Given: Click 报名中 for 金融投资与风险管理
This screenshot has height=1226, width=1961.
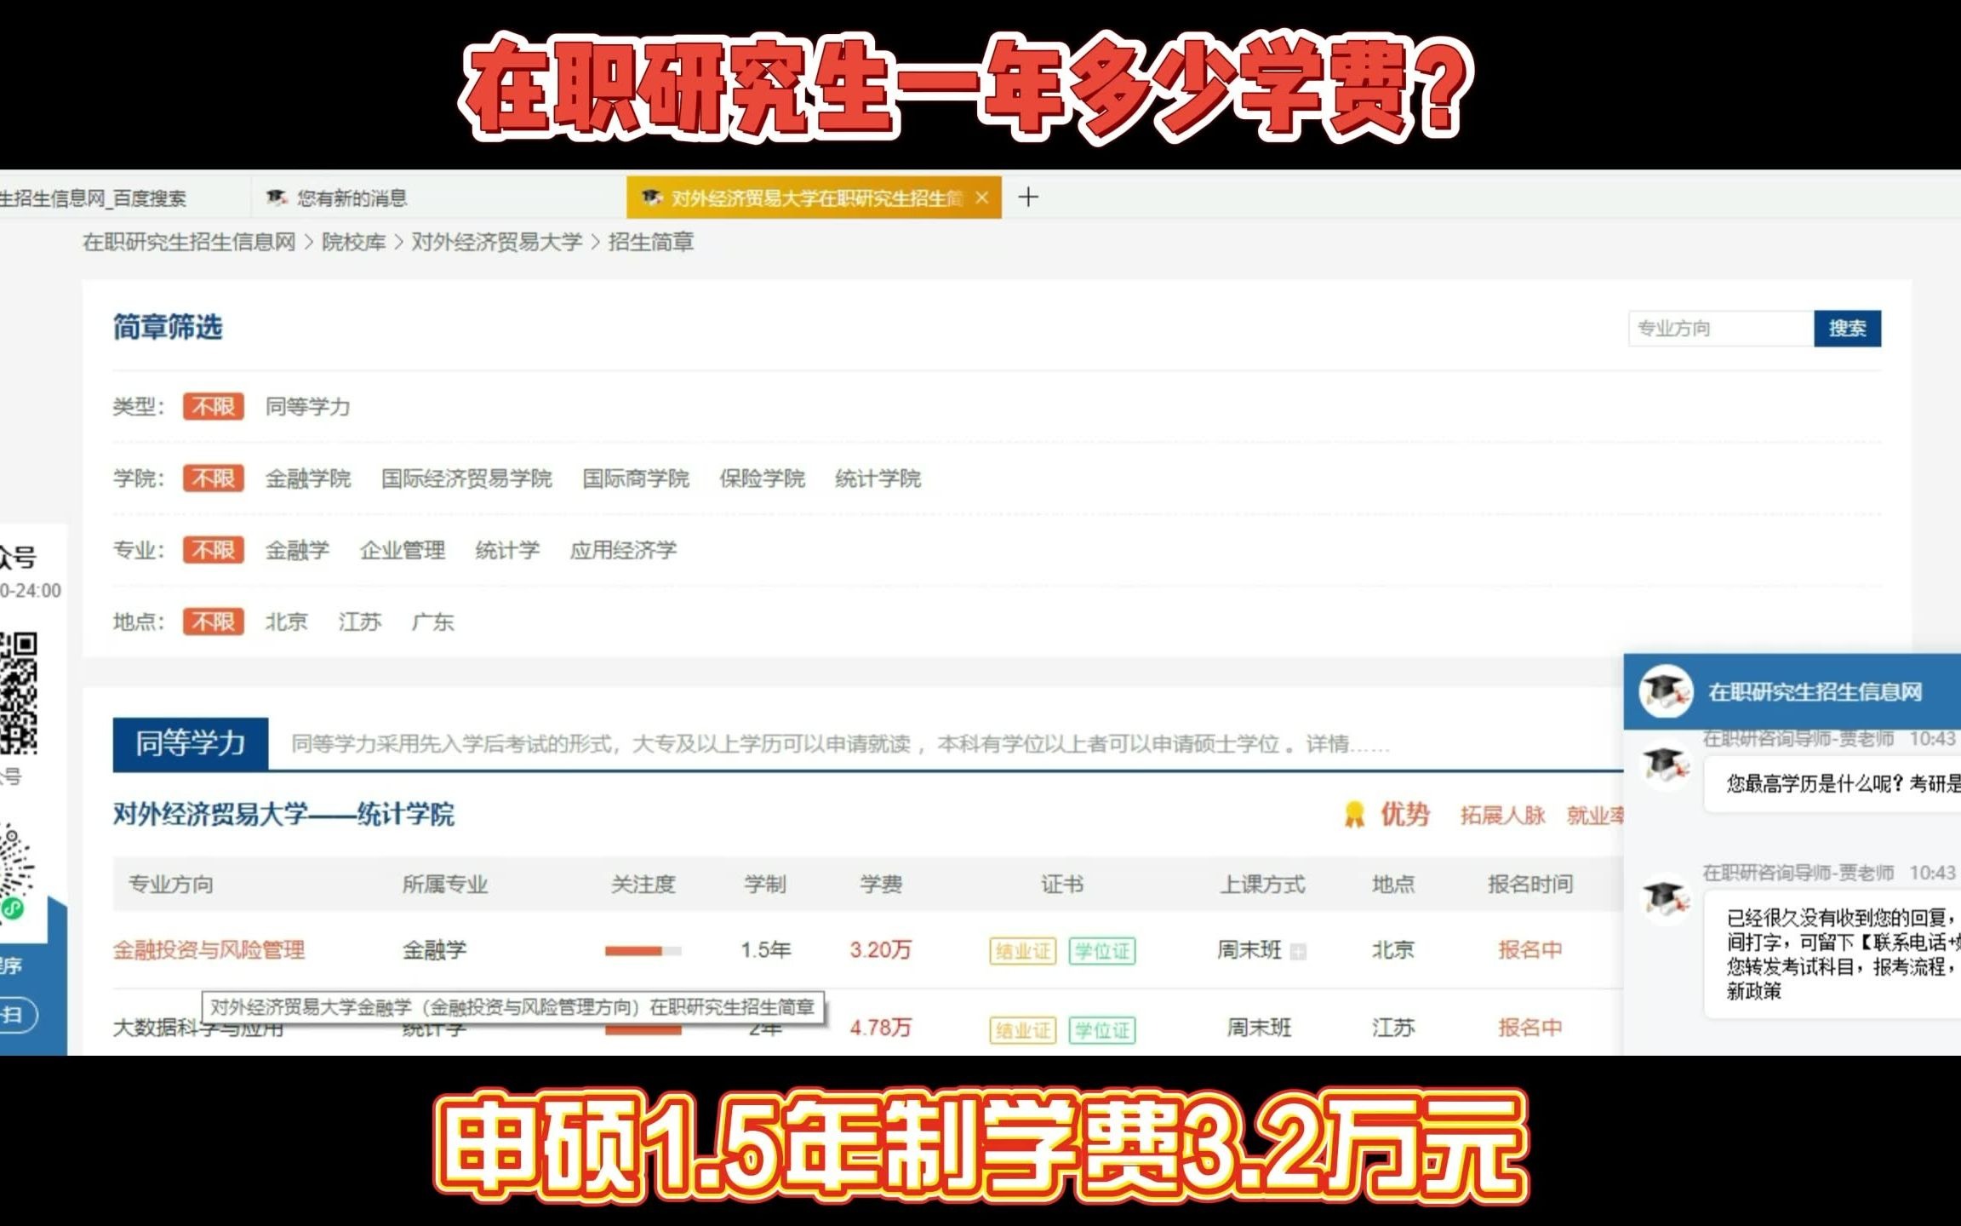Looking at the screenshot, I should click(1530, 949).
